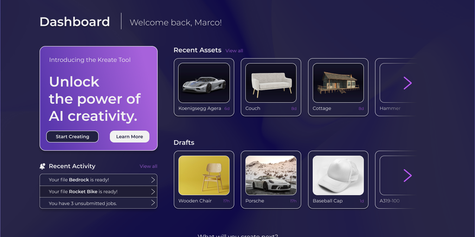475x237 pixels.
Task: View all Recent Activity
Action: coord(148,166)
